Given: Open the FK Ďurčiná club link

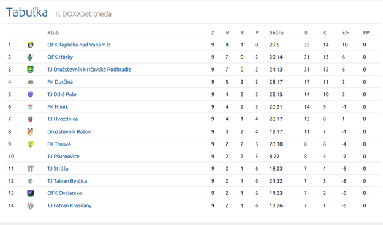Looking at the screenshot, I should (60, 82).
